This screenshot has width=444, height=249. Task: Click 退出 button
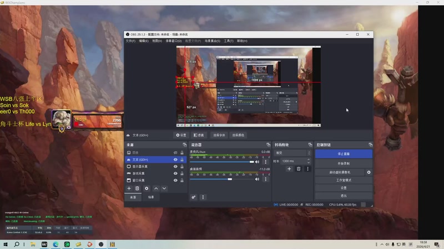pos(344,196)
